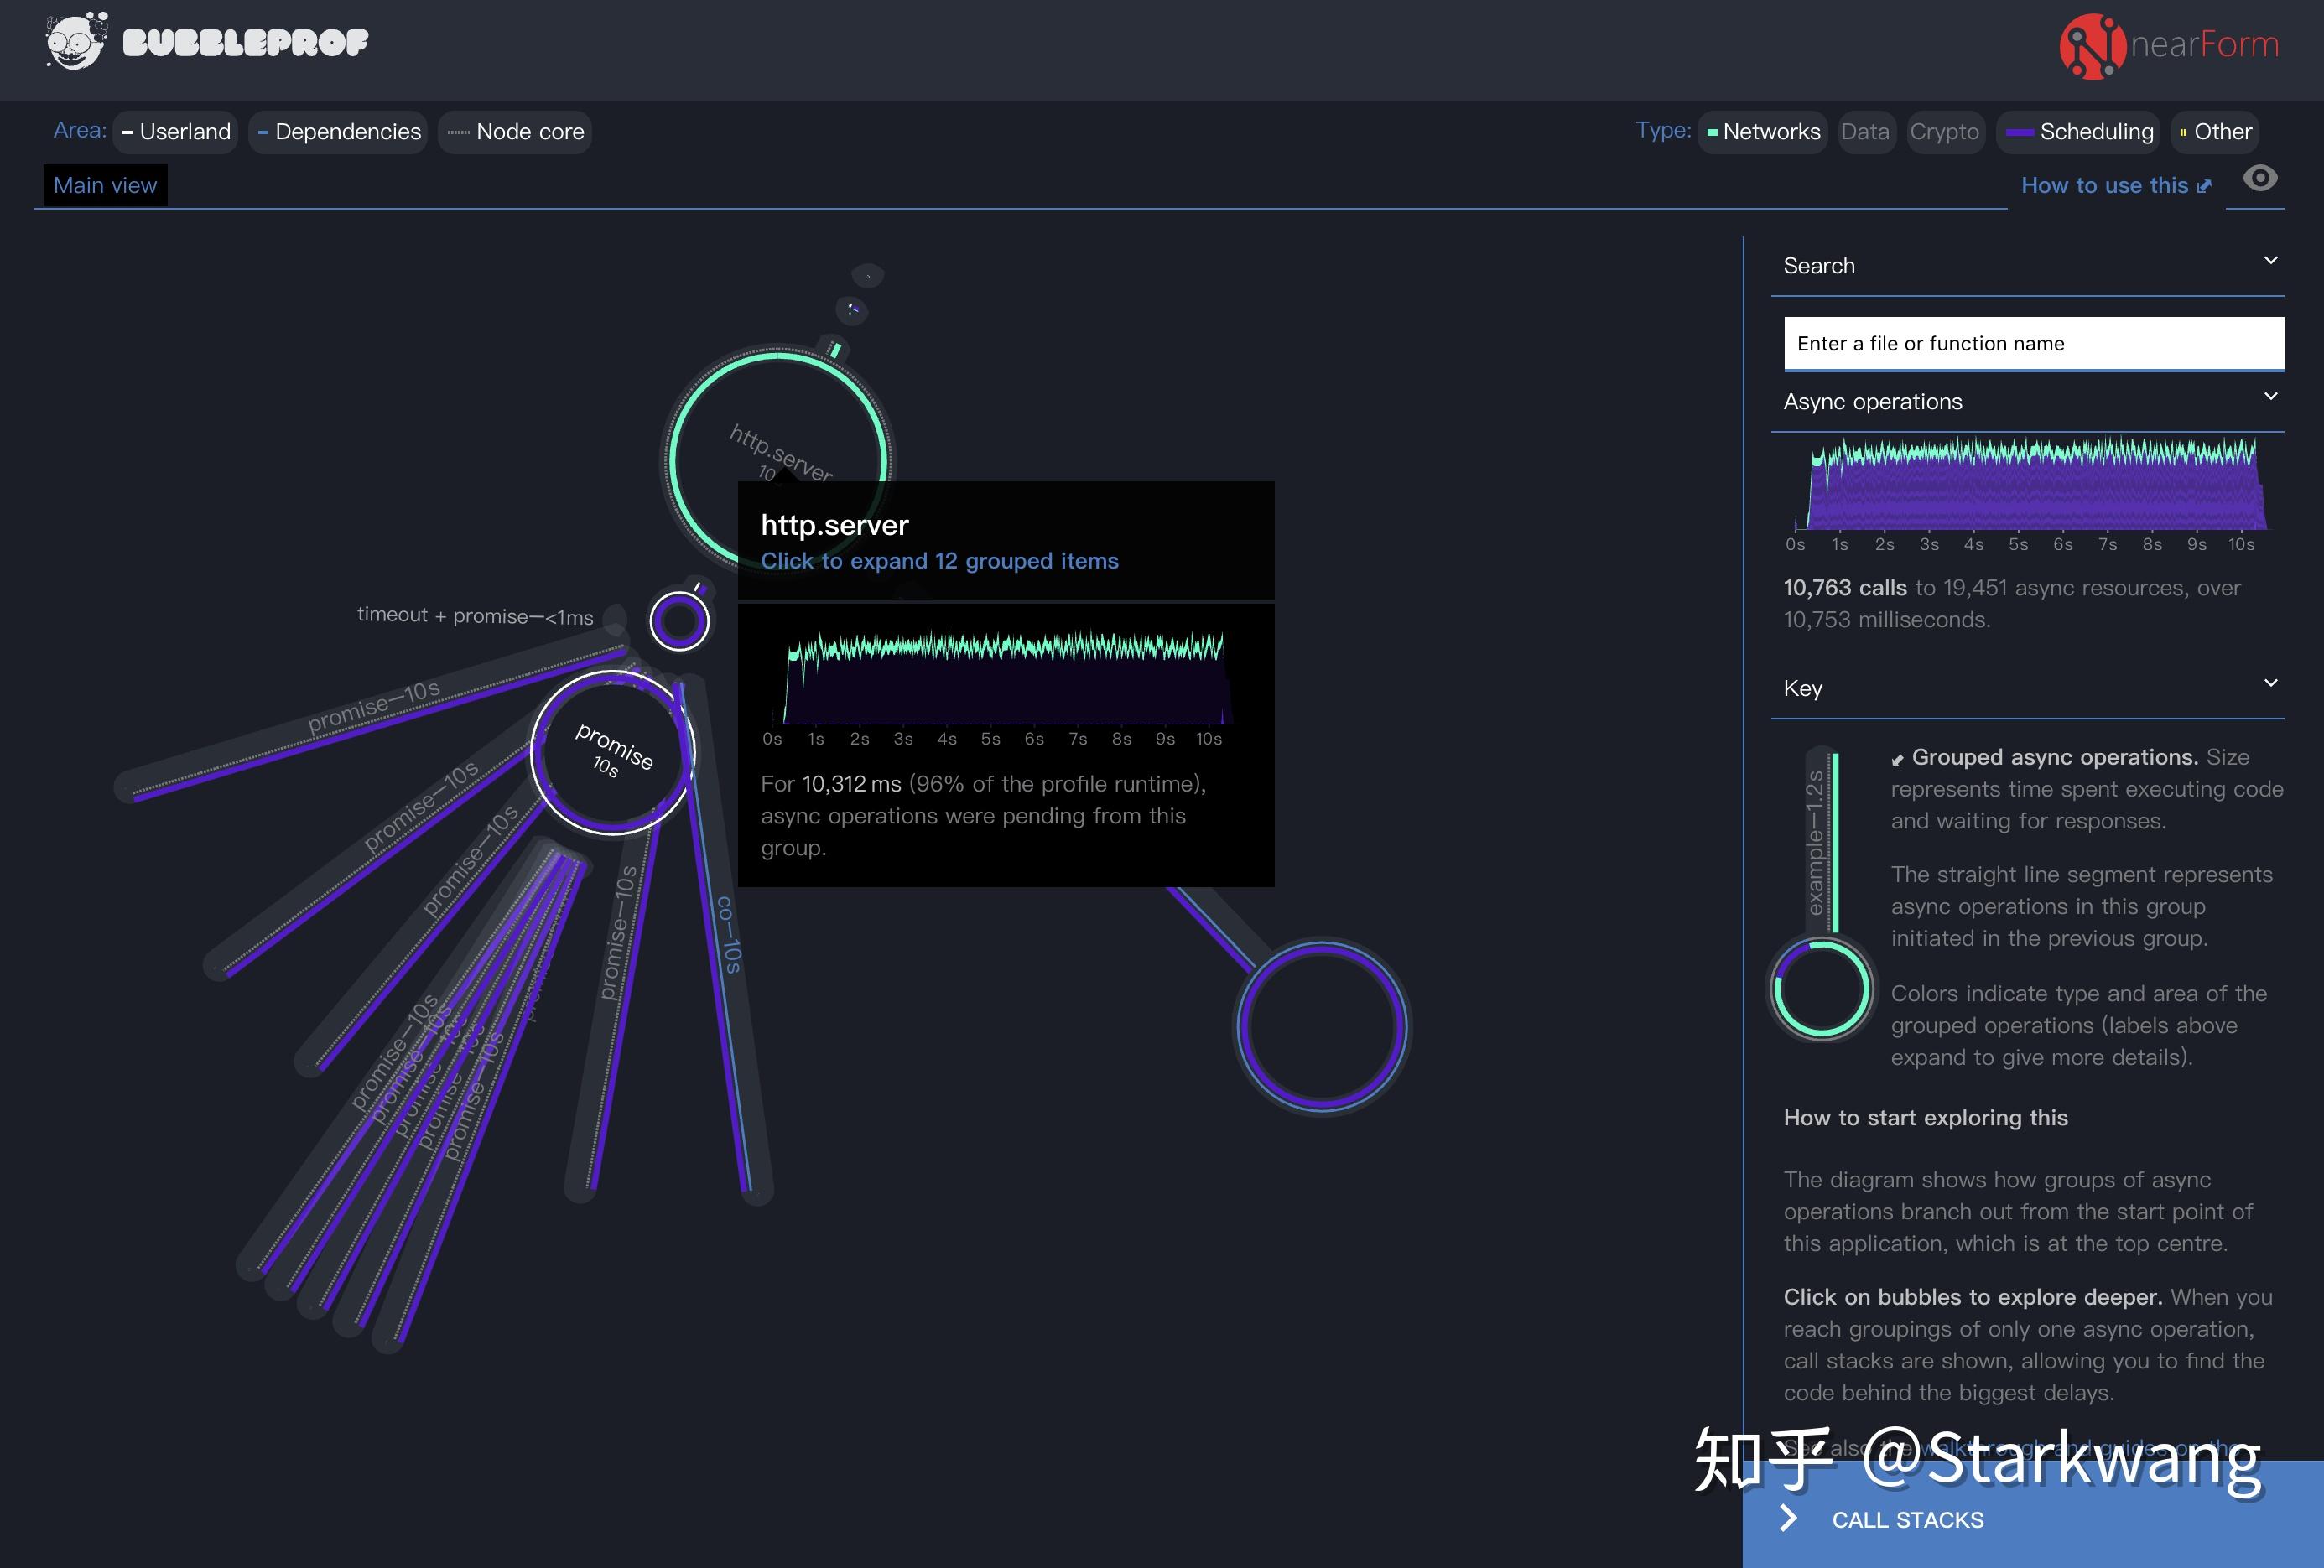2324x1568 pixels.
Task: Enable the Crypto type filter
Action: coord(1945,131)
